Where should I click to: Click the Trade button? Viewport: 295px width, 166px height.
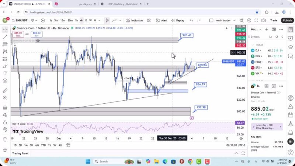[274, 20]
